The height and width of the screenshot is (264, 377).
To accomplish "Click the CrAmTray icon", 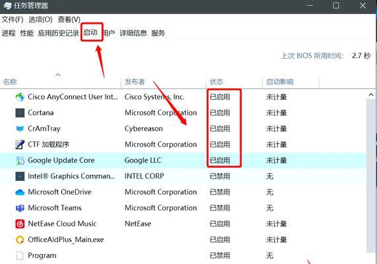I will point(20,129).
